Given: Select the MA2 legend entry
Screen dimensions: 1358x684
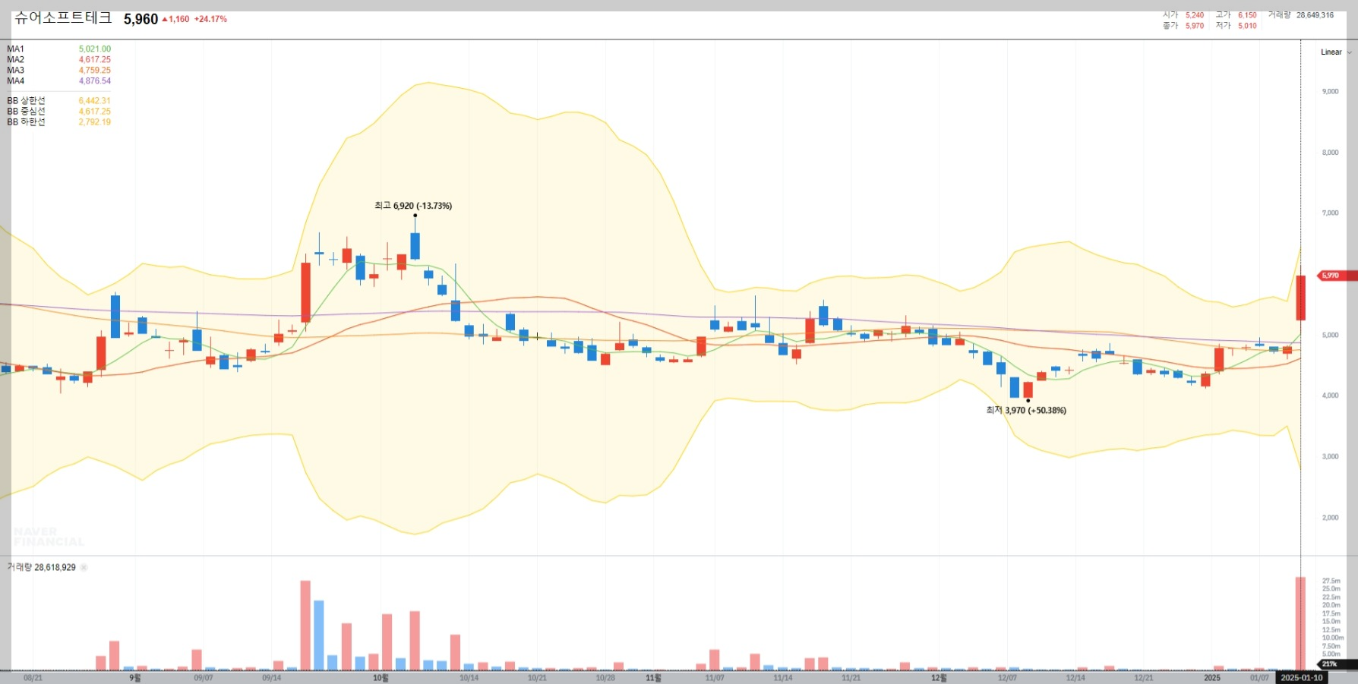Looking at the screenshot, I should click(16, 59).
